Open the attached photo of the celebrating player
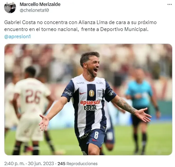Viewport: 175px width, 167px height. (x=88, y=99)
